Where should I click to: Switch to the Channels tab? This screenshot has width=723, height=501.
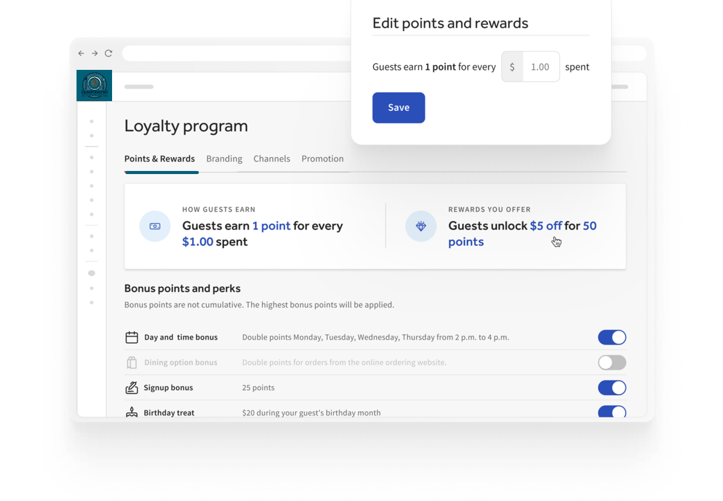[272, 159]
